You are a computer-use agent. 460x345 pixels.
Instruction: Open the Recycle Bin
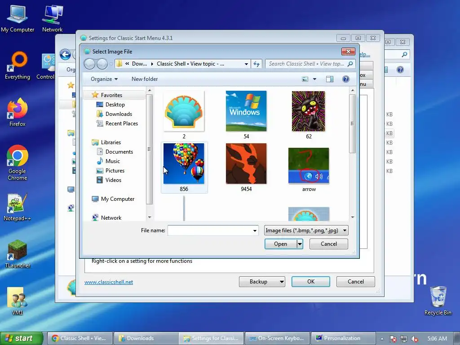coord(438,301)
